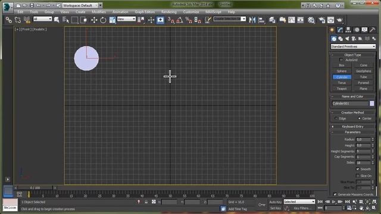
Task: Toggle the Smooth checkbox
Action: click(358, 169)
